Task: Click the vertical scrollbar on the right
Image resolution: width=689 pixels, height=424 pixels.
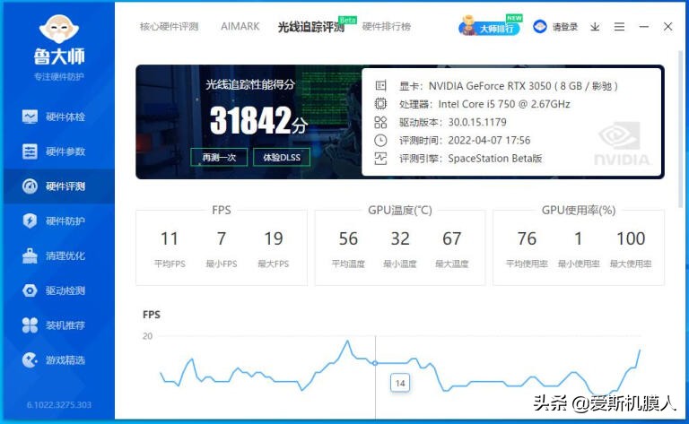Action: tap(681, 127)
